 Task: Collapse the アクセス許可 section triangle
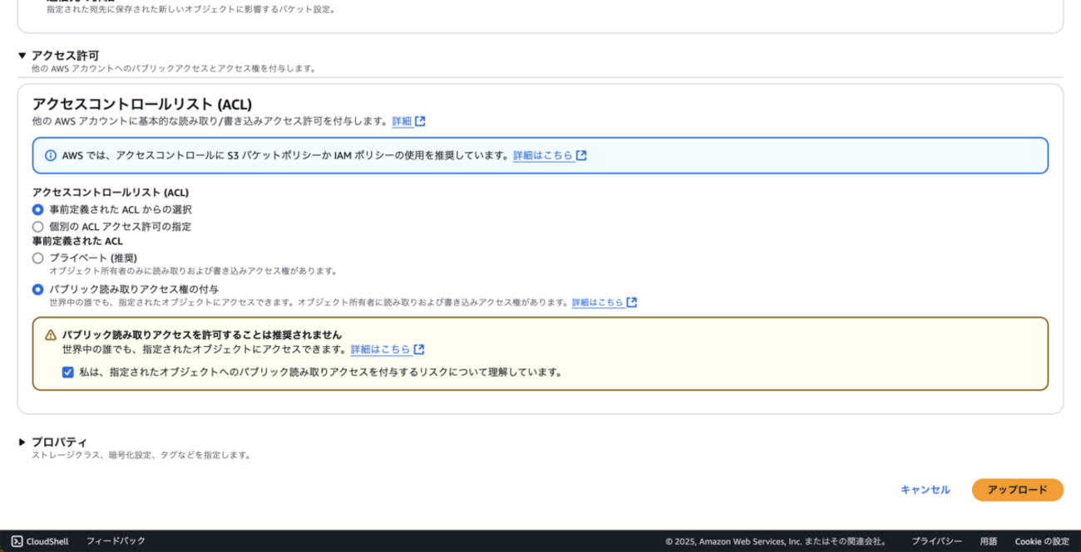click(x=22, y=56)
